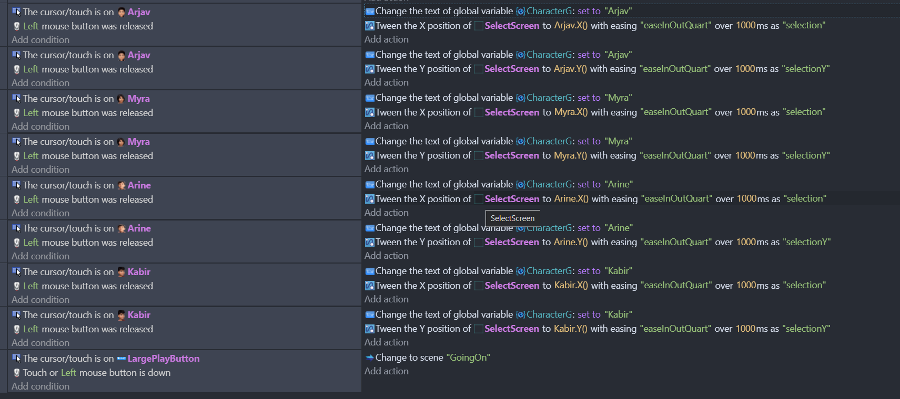Click the LargePlayButton object name

[x=163, y=359]
